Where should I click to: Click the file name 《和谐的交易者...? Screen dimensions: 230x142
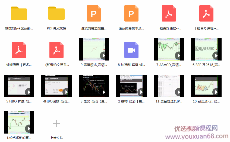tap(57, 65)
